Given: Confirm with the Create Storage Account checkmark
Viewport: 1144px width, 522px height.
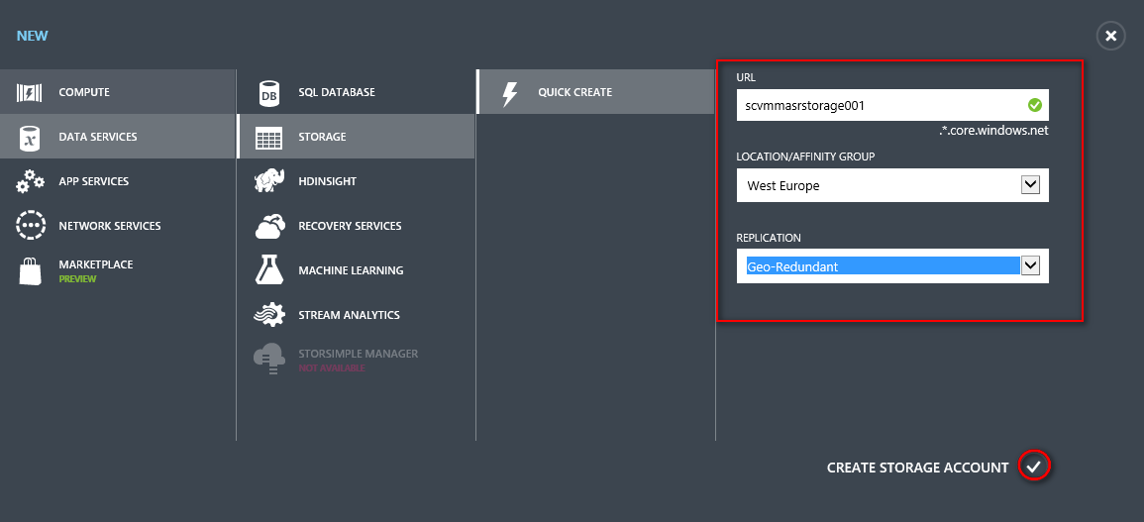Looking at the screenshot, I should pyautogui.click(x=1033, y=467).
